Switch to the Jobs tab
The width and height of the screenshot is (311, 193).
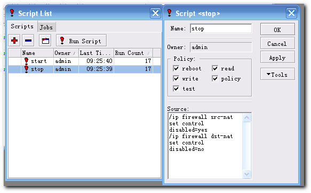[46, 27]
